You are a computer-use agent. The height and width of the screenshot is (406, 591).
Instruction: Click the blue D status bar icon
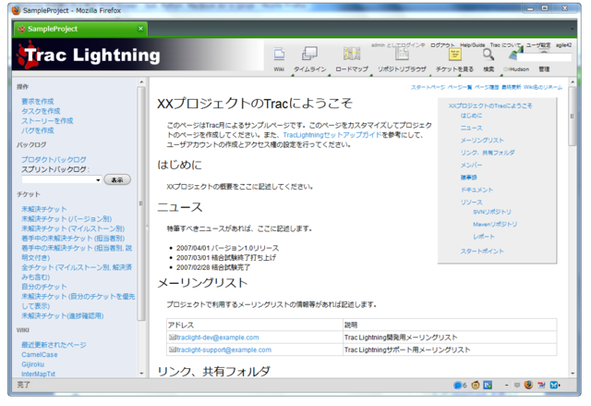(488, 385)
